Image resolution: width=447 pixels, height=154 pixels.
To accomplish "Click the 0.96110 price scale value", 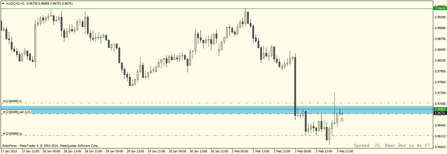I will click(440, 136).
